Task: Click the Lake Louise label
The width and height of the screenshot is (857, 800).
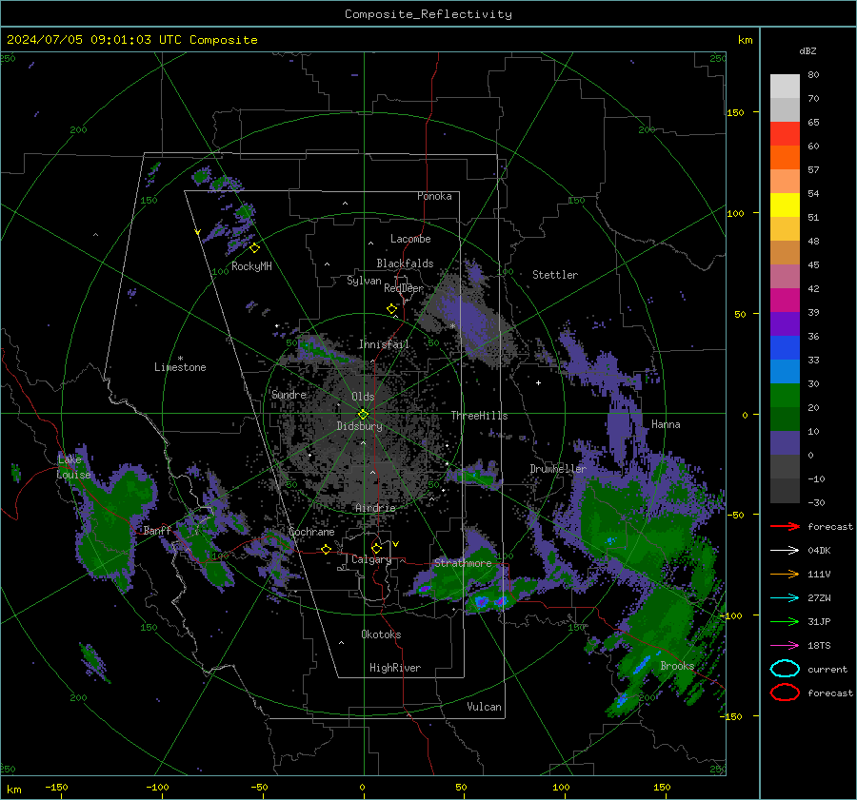Action: point(73,467)
